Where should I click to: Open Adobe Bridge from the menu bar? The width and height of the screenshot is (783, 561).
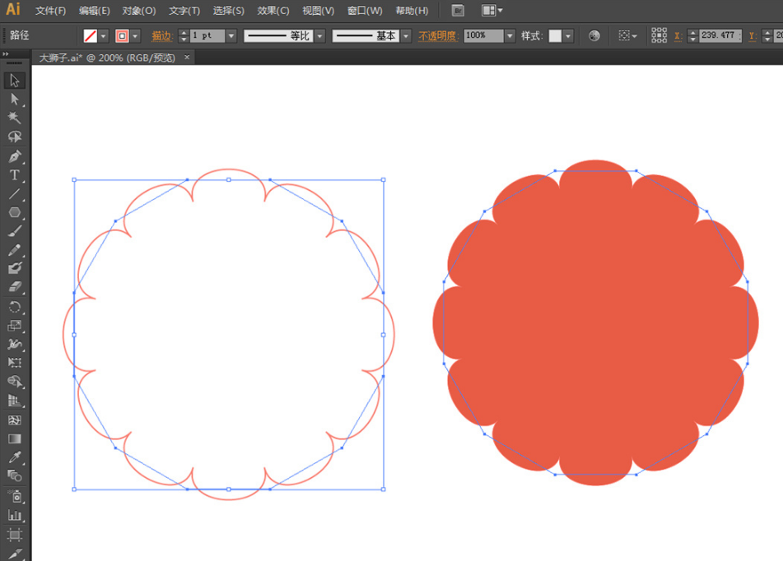click(x=459, y=11)
